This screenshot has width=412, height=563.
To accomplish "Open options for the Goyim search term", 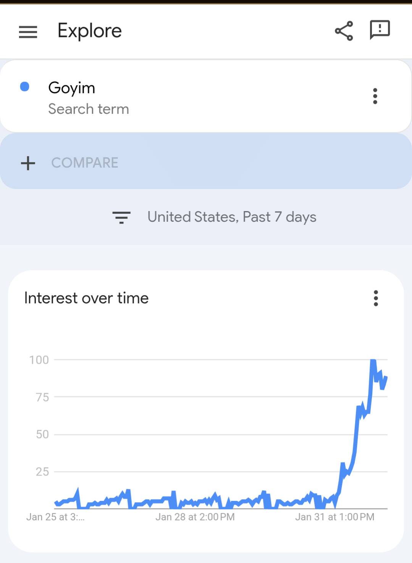I will (375, 96).
